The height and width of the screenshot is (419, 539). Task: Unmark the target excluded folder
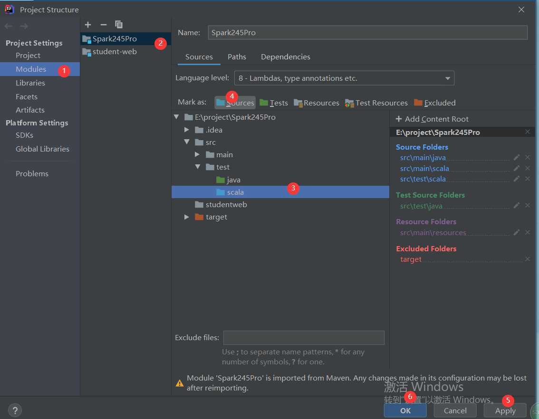click(527, 259)
